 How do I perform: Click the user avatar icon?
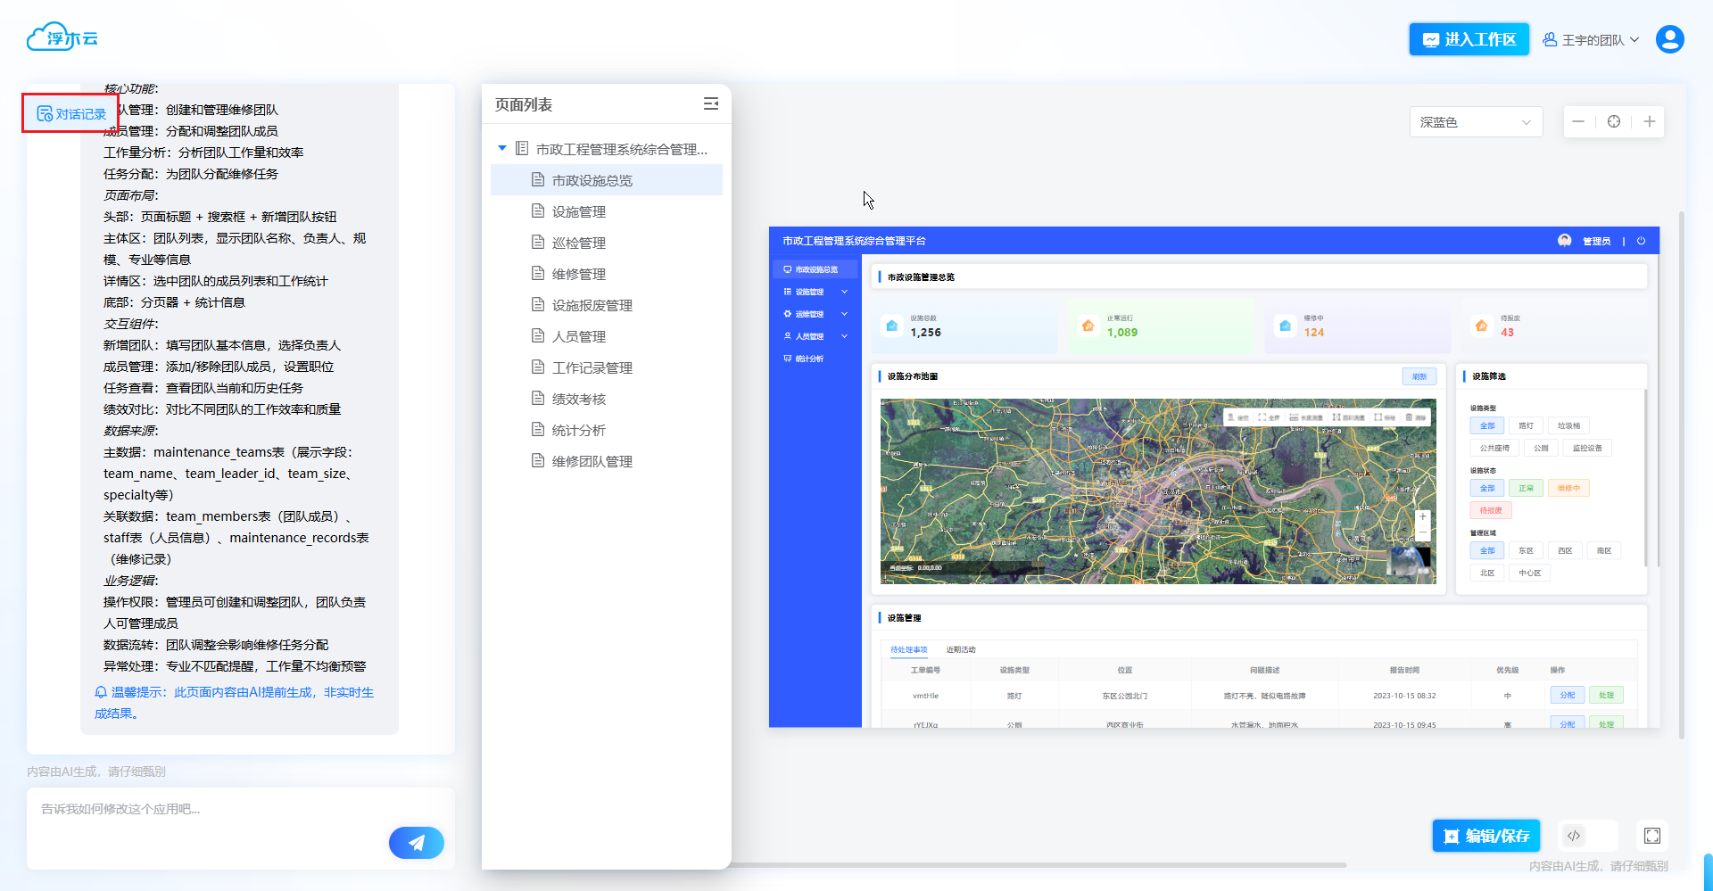point(1669,40)
